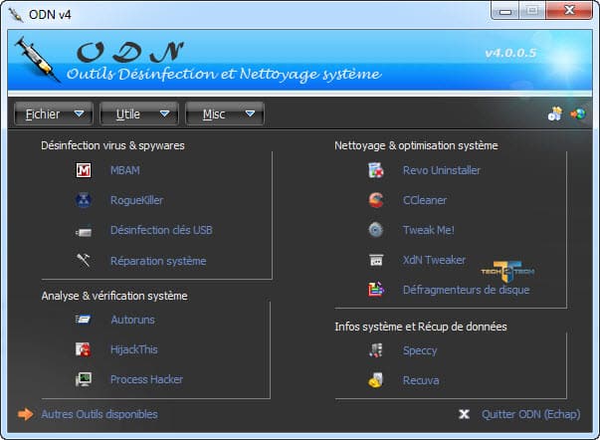Launch Process Hacker
Image resolution: width=600 pixels, height=440 pixels.
coord(146,379)
